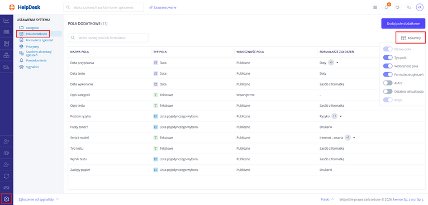Click the text type icon in Seria i model row
Screen dimensions: 428x205
(155, 138)
